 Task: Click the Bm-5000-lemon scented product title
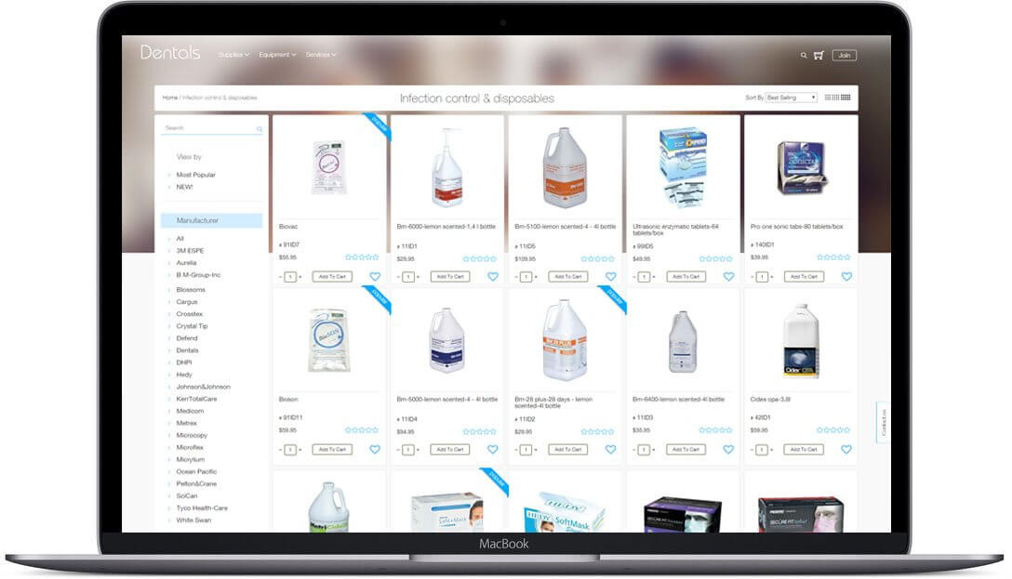[x=447, y=400]
